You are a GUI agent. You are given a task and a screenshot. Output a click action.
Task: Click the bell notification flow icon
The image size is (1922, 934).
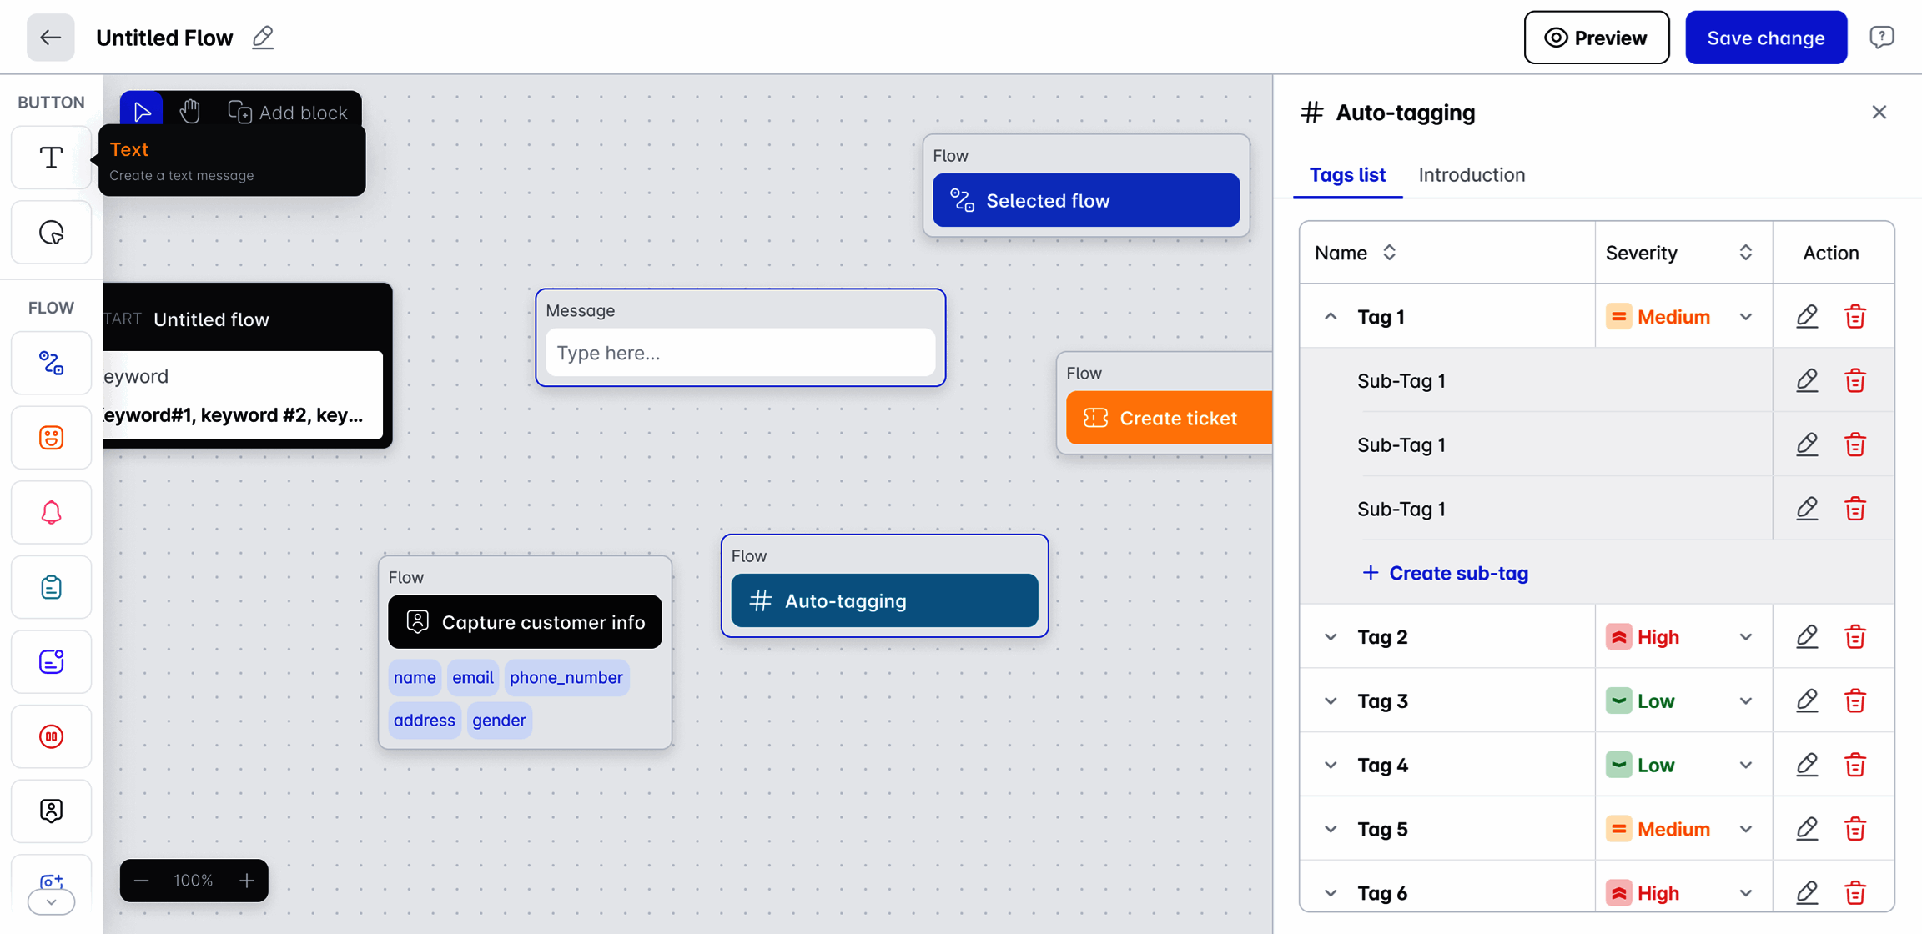[x=51, y=512]
